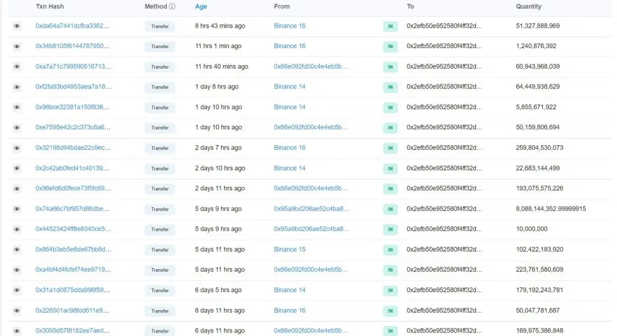Click the IN badge on 10,000,000 row
This screenshot has width=617, height=336.
[390, 229]
